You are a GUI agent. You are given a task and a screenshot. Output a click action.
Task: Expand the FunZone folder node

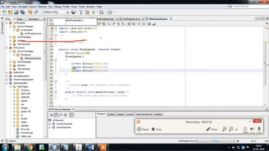(x=14, y=90)
